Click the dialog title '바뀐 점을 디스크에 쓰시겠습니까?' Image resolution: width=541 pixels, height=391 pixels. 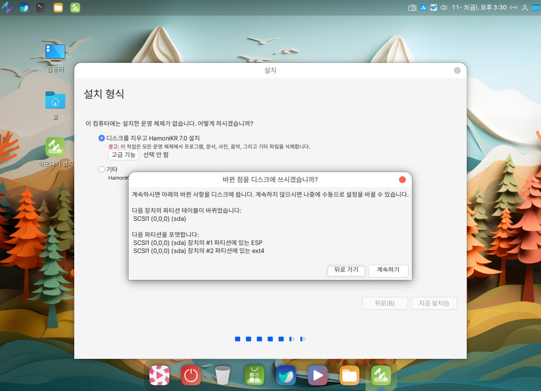(x=270, y=180)
